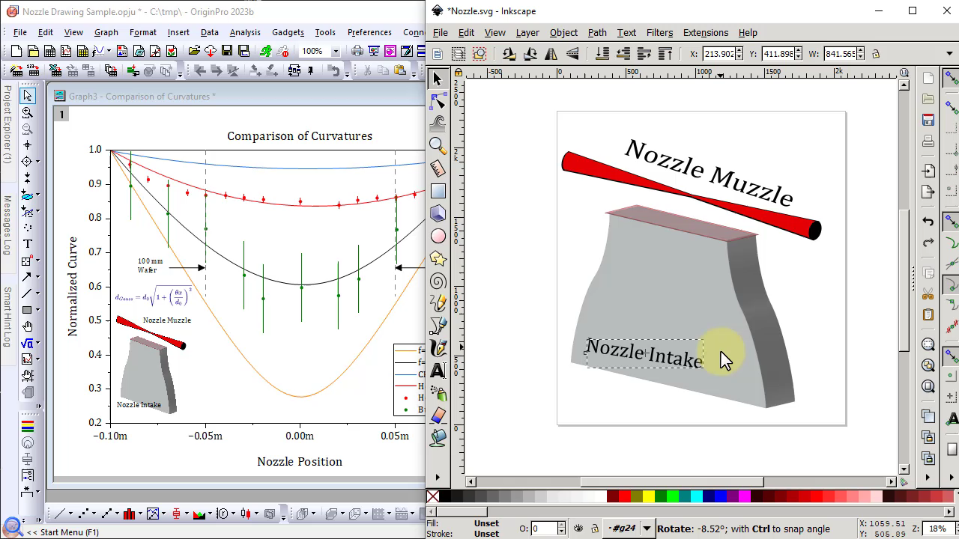Screen dimensions: 959x539
Task: Select the Measure ruler tool in Inkscape
Action: pos(438,168)
